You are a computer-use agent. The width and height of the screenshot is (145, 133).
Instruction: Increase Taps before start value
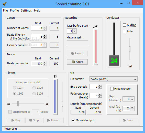point(74,30)
